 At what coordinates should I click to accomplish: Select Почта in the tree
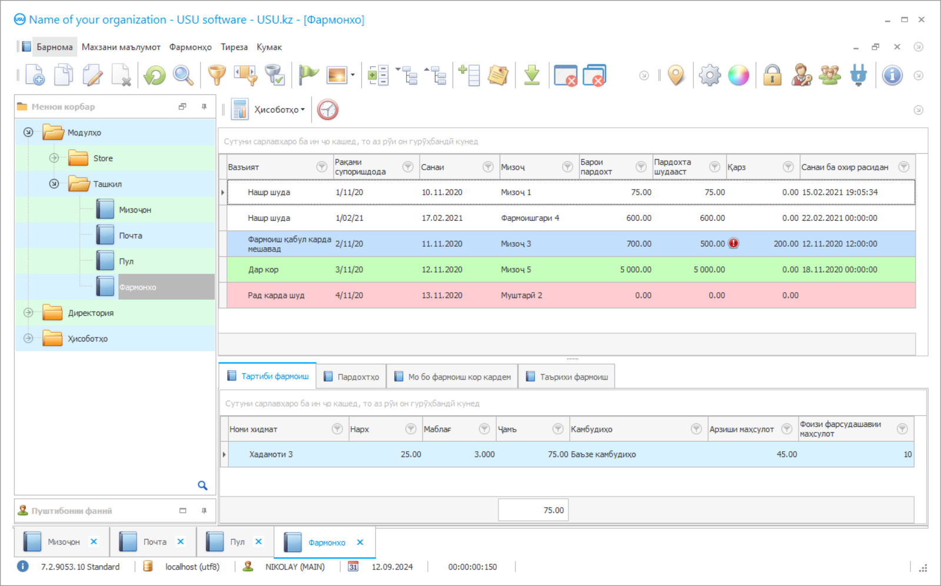pos(131,236)
